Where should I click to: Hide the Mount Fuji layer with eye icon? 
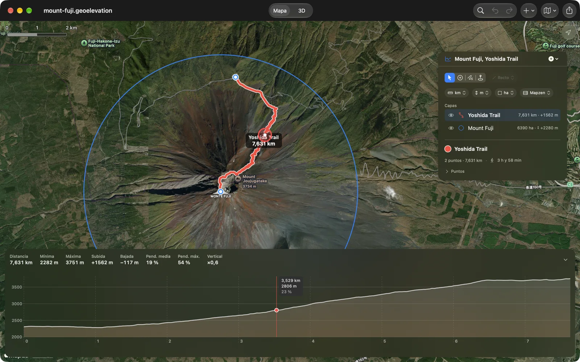tap(451, 128)
